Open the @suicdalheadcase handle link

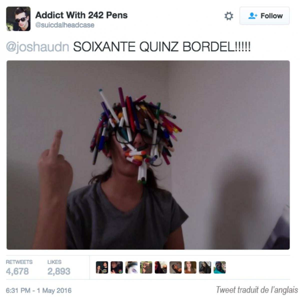(65, 25)
